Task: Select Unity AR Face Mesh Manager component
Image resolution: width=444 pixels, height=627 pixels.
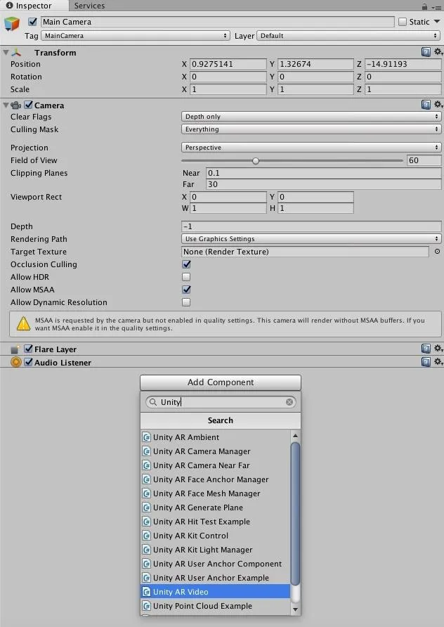Action: coord(216,493)
